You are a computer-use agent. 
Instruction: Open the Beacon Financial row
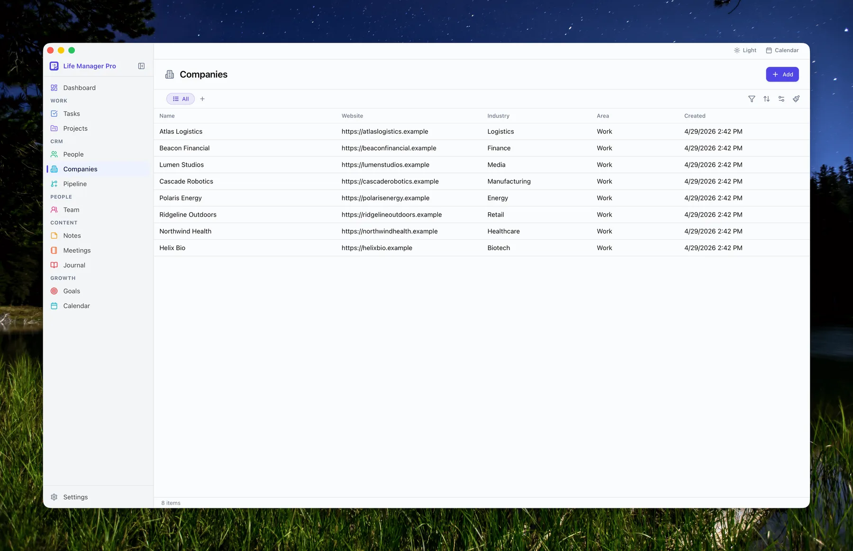(481, 148)
